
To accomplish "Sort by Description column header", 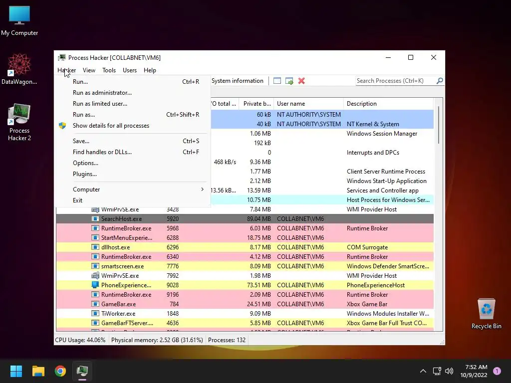I will tap(388, 104).
